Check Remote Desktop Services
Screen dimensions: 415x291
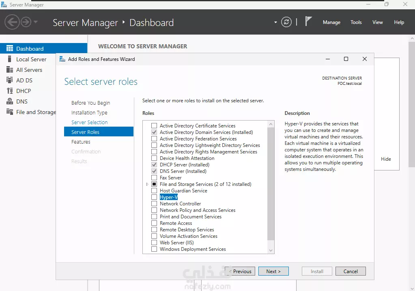tap(154, 229)
